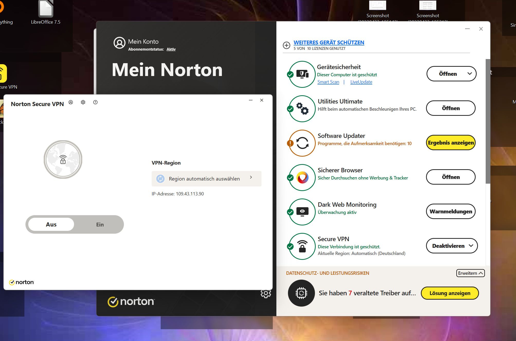Screen dimensions: 516x341
Task: Expand the Deaktivieren dropdown for Secure VPN
Action: (x=471, y=246)
